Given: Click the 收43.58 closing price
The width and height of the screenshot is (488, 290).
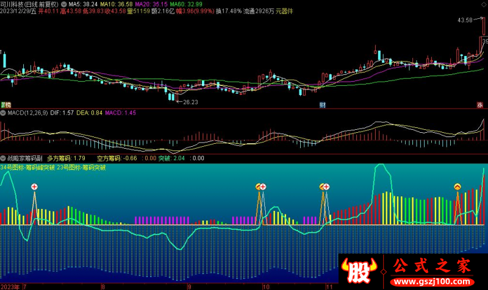Looking at the screenshot, I should pos(115,11).
